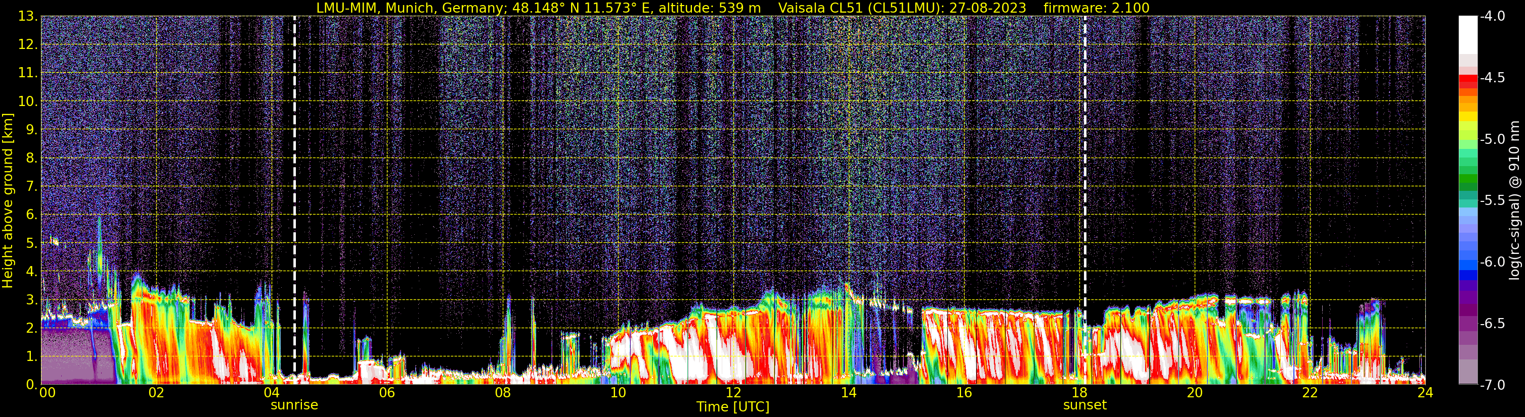
Task: Click the time axis tick label "14"
Action: (x=848, y=393)
